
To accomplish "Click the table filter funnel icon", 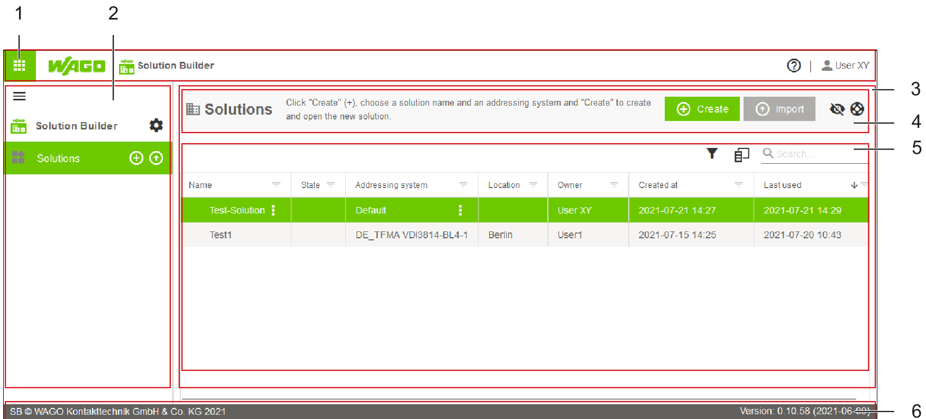I will (x=712, y=153).
